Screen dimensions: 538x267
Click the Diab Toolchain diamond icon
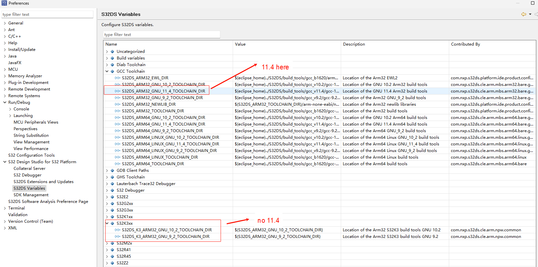pos(112,65)
